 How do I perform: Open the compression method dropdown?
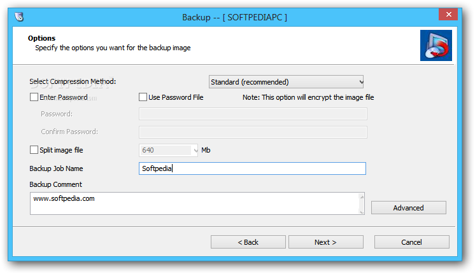(361, 82)
